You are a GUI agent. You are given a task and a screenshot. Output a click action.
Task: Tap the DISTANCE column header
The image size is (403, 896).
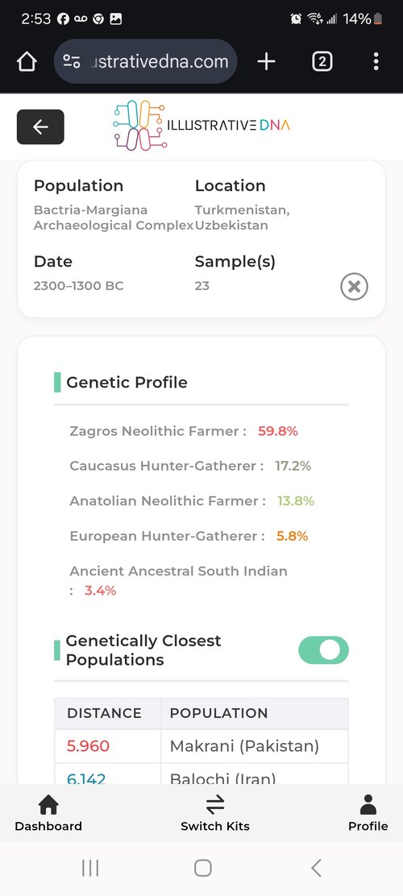pos(104,713)
